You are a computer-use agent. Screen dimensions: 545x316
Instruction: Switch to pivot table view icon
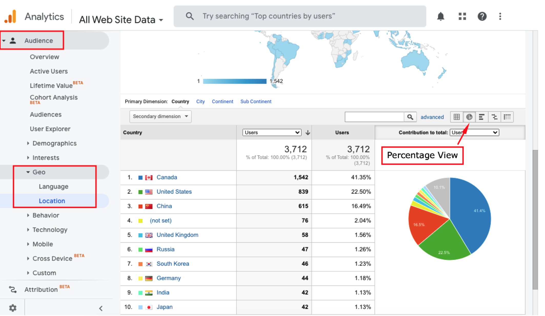tap(507, 117)
